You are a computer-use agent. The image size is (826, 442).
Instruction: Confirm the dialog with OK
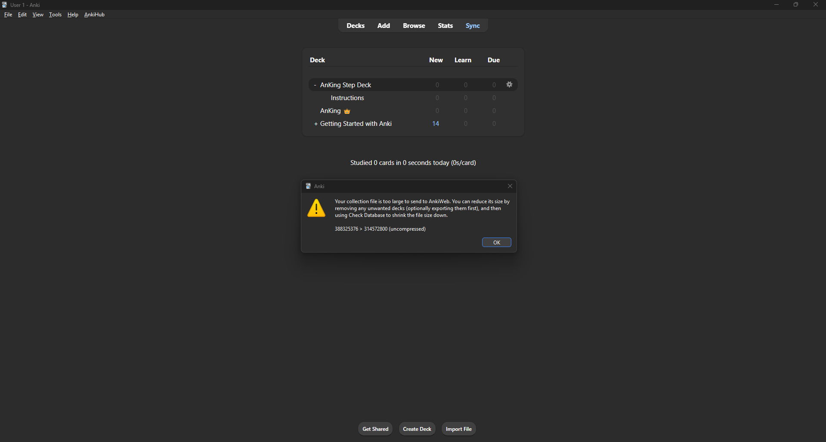coord(496,242)
